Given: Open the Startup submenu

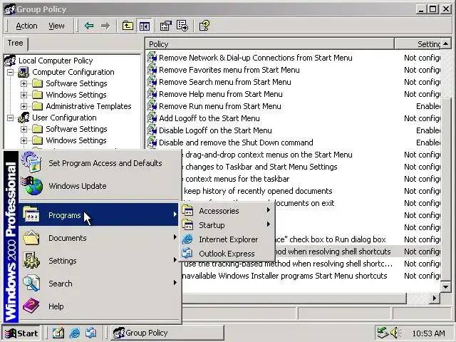Looking at the screenshot, I should point(227,225).
